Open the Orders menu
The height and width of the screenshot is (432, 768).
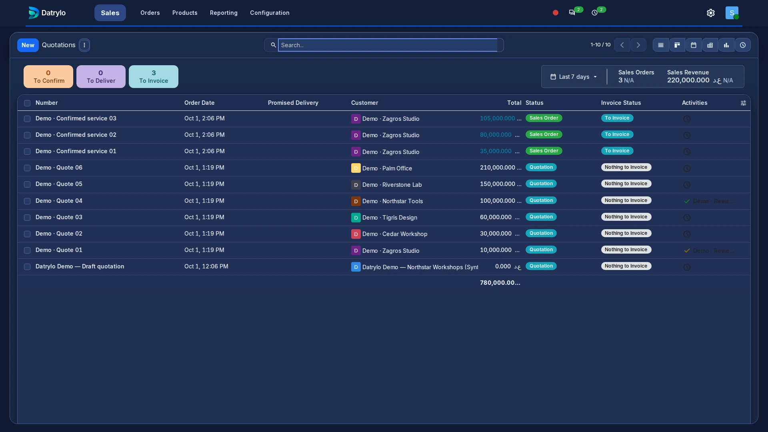point(150,13)
